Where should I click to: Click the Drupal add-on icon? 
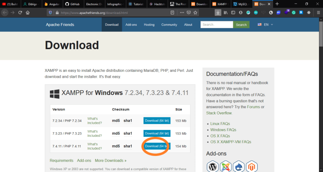tap(239, 166)
